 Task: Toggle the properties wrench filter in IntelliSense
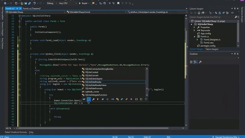pos(93,99)
